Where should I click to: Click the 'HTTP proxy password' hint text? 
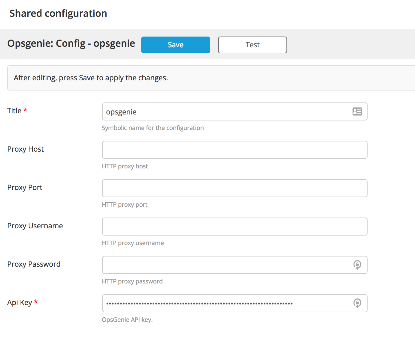click(x=132, y=281)
